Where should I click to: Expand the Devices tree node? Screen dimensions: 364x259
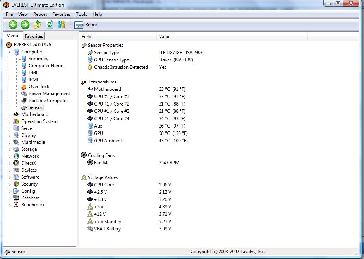(10, 170)
